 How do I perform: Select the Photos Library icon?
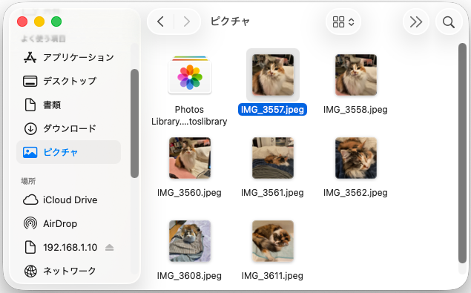pyautogui.click(x=190, y=75)
